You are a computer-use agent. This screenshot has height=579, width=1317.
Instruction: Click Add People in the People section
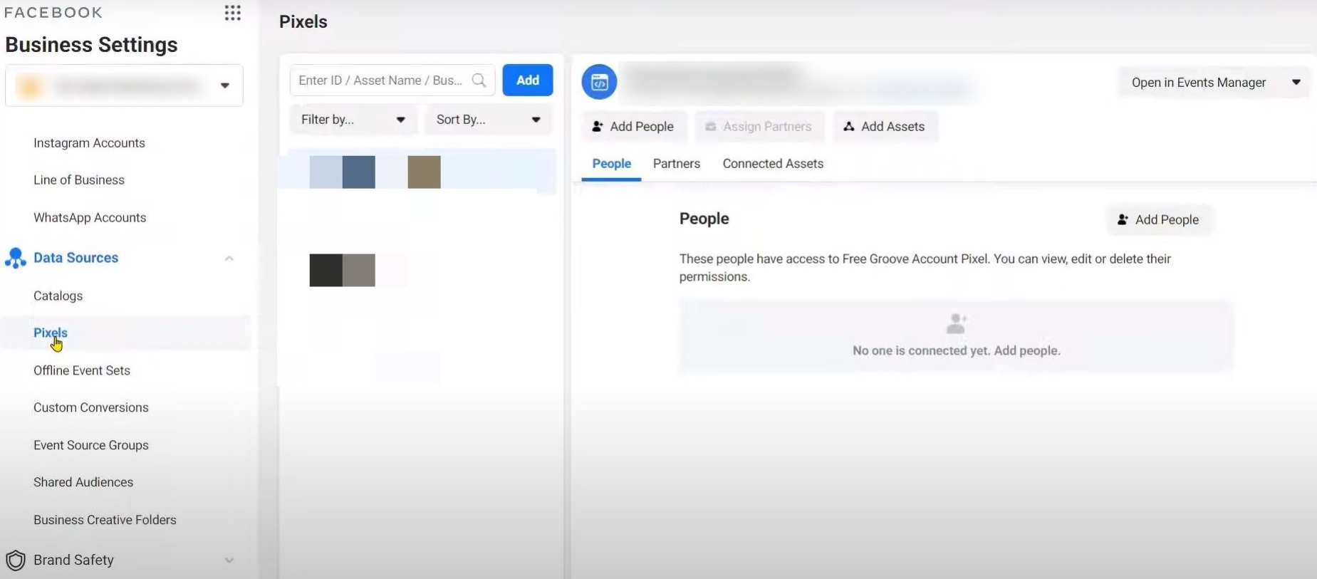pos(1159,220)
